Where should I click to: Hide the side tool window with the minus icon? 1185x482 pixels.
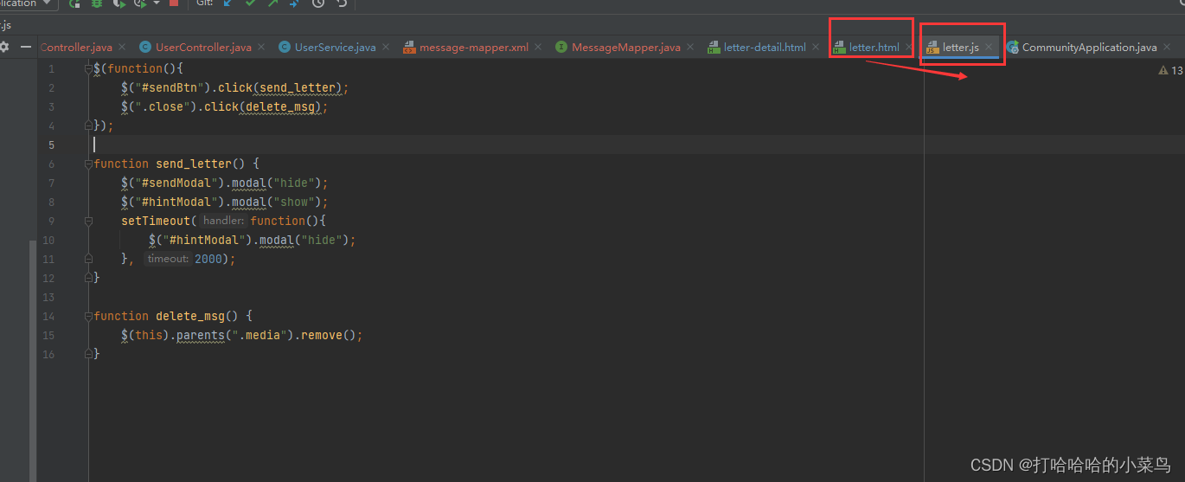26,47
